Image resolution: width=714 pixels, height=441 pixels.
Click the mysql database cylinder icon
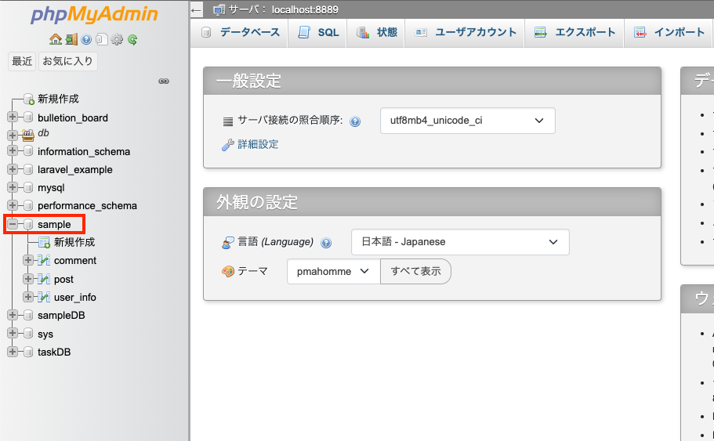(28, 187)
